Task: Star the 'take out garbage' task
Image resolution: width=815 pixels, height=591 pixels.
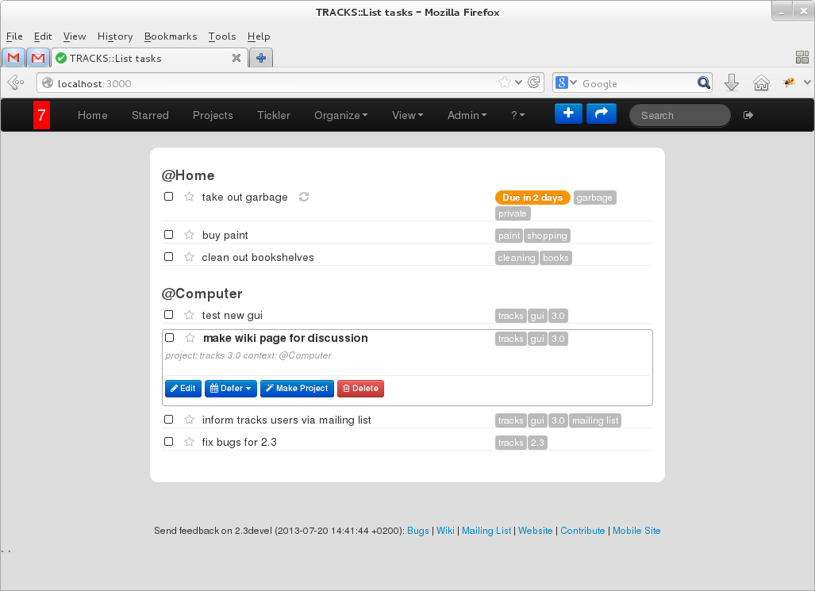Action: (189, 197)
